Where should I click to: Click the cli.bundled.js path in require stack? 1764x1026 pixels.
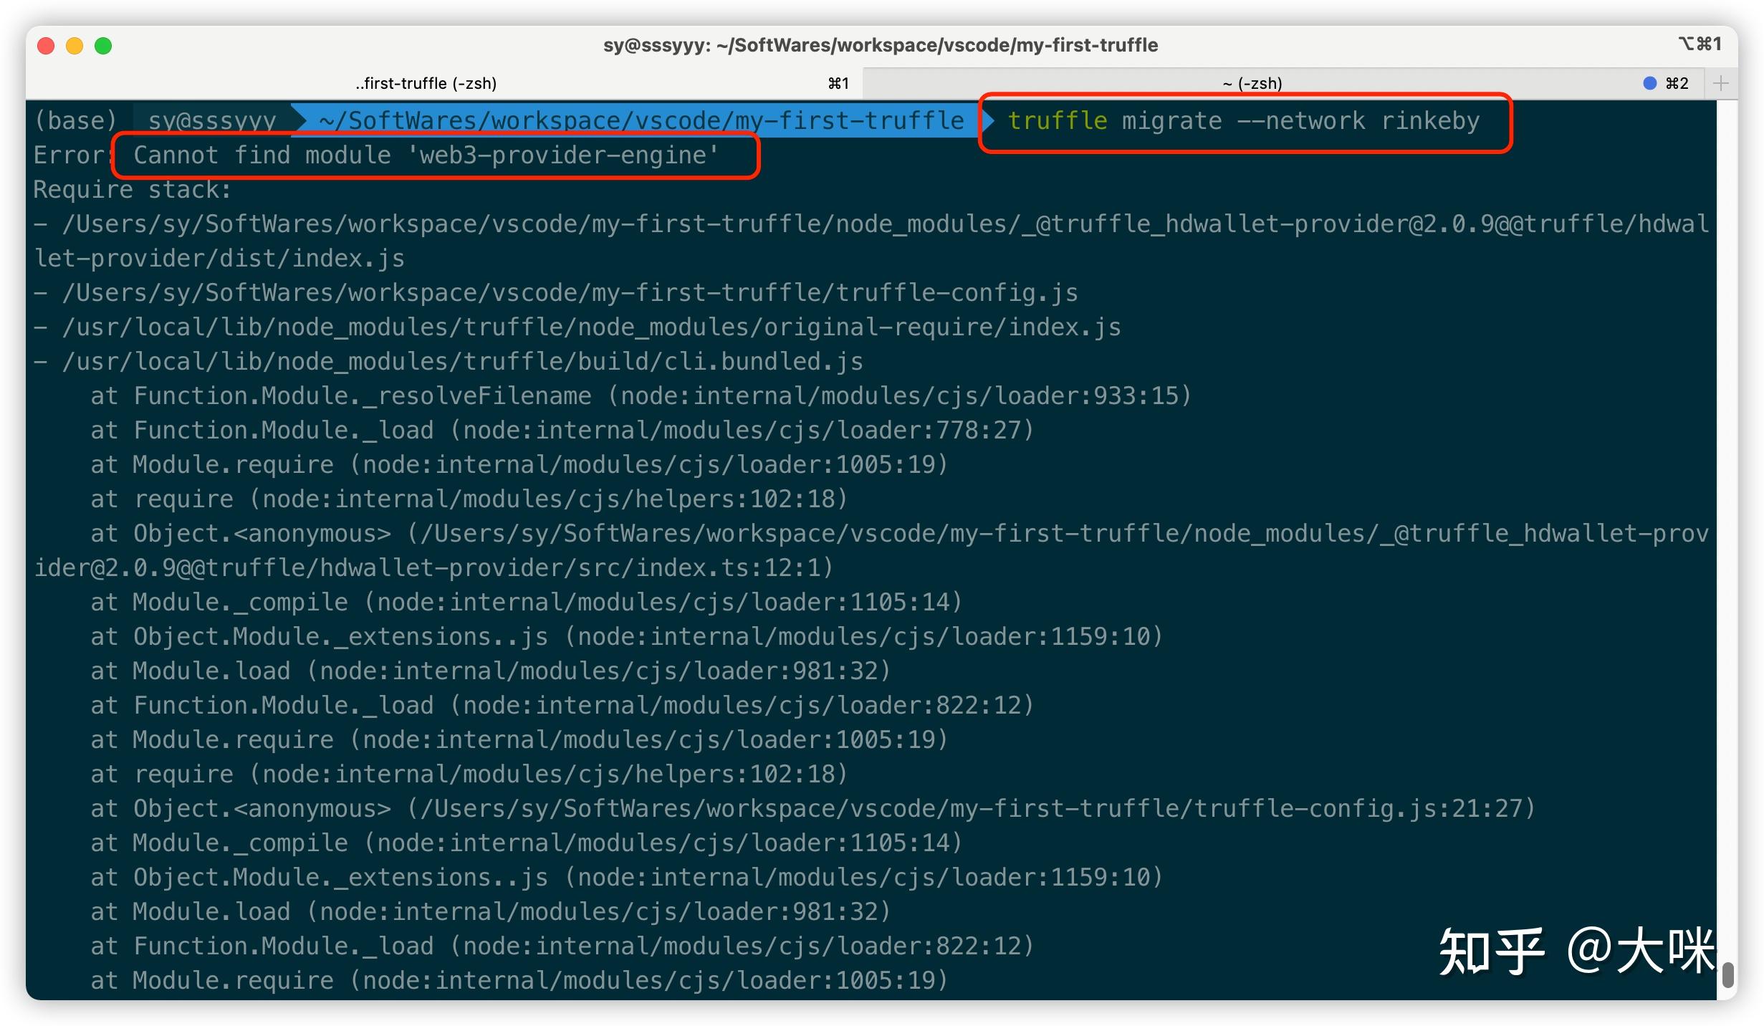462,362
